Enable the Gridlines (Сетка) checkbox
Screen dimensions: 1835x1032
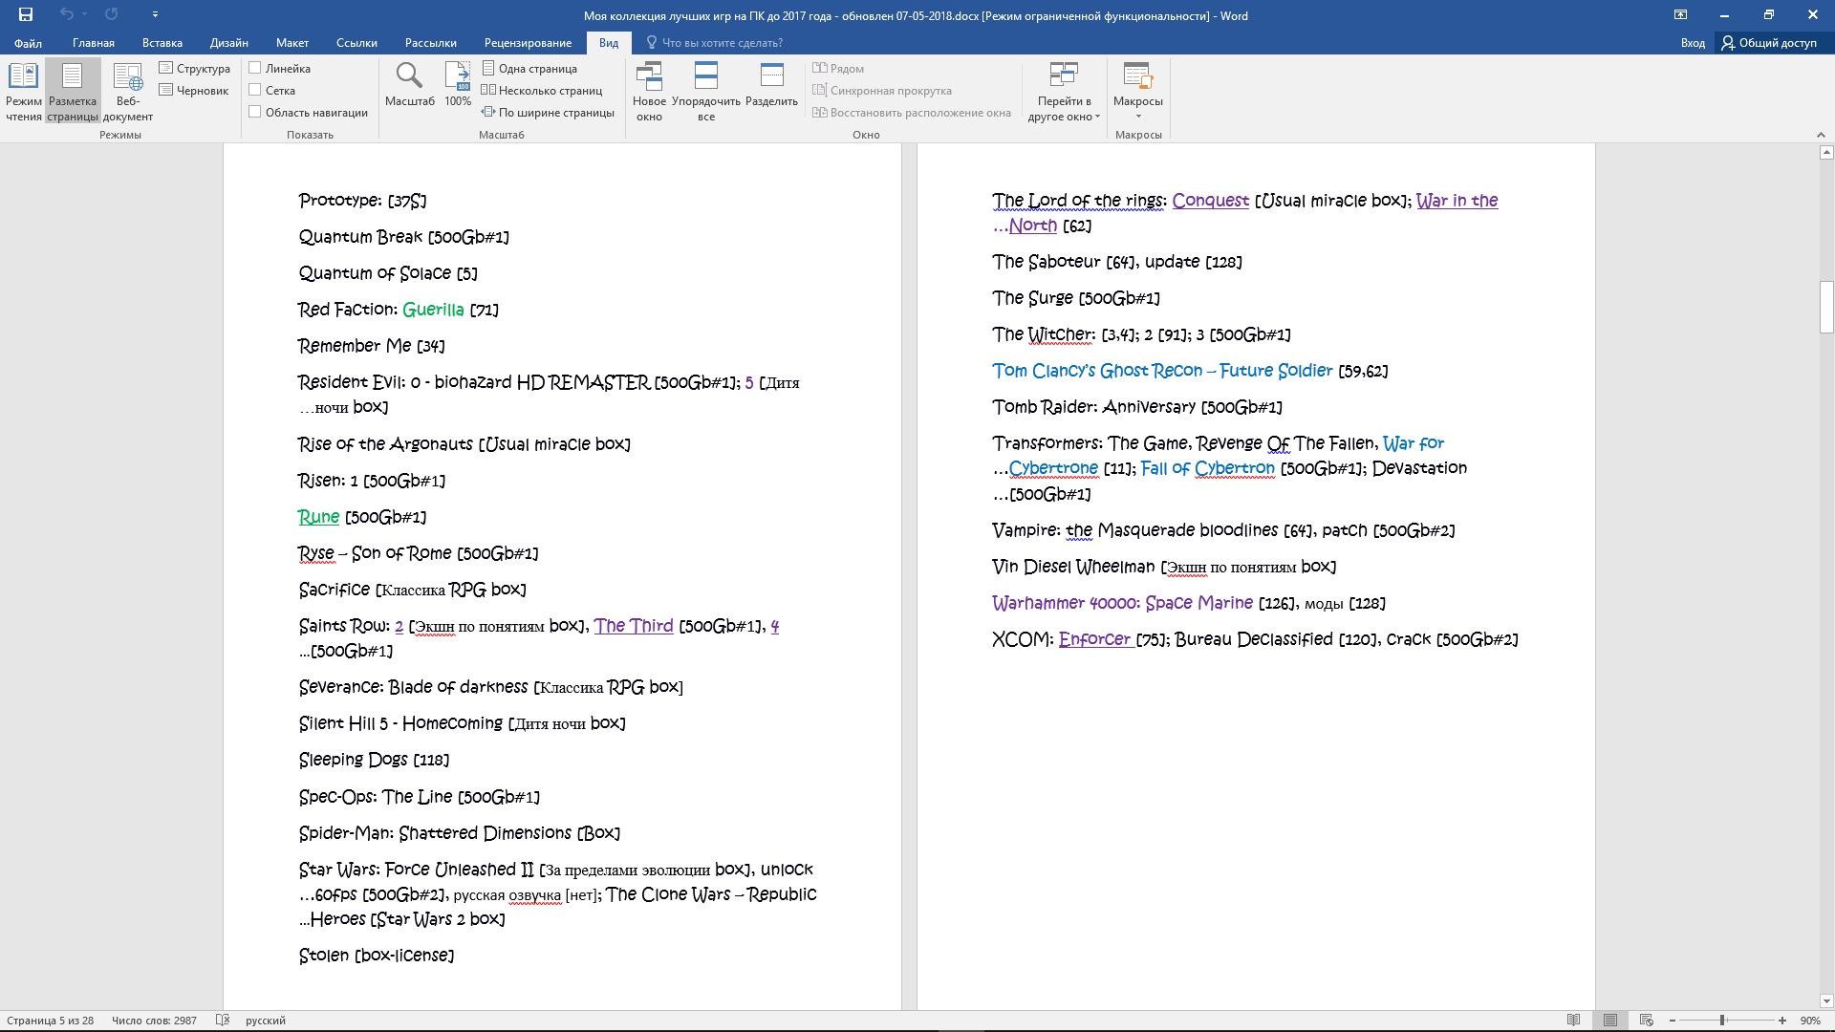pos(255,90)
